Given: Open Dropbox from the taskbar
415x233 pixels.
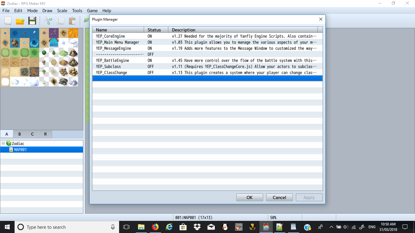Looking at the screenshot, I should (197, 227).
